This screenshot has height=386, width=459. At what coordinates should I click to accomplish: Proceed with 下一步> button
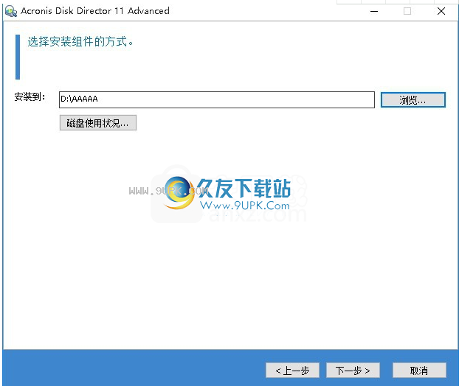click(x=353, y=371)
